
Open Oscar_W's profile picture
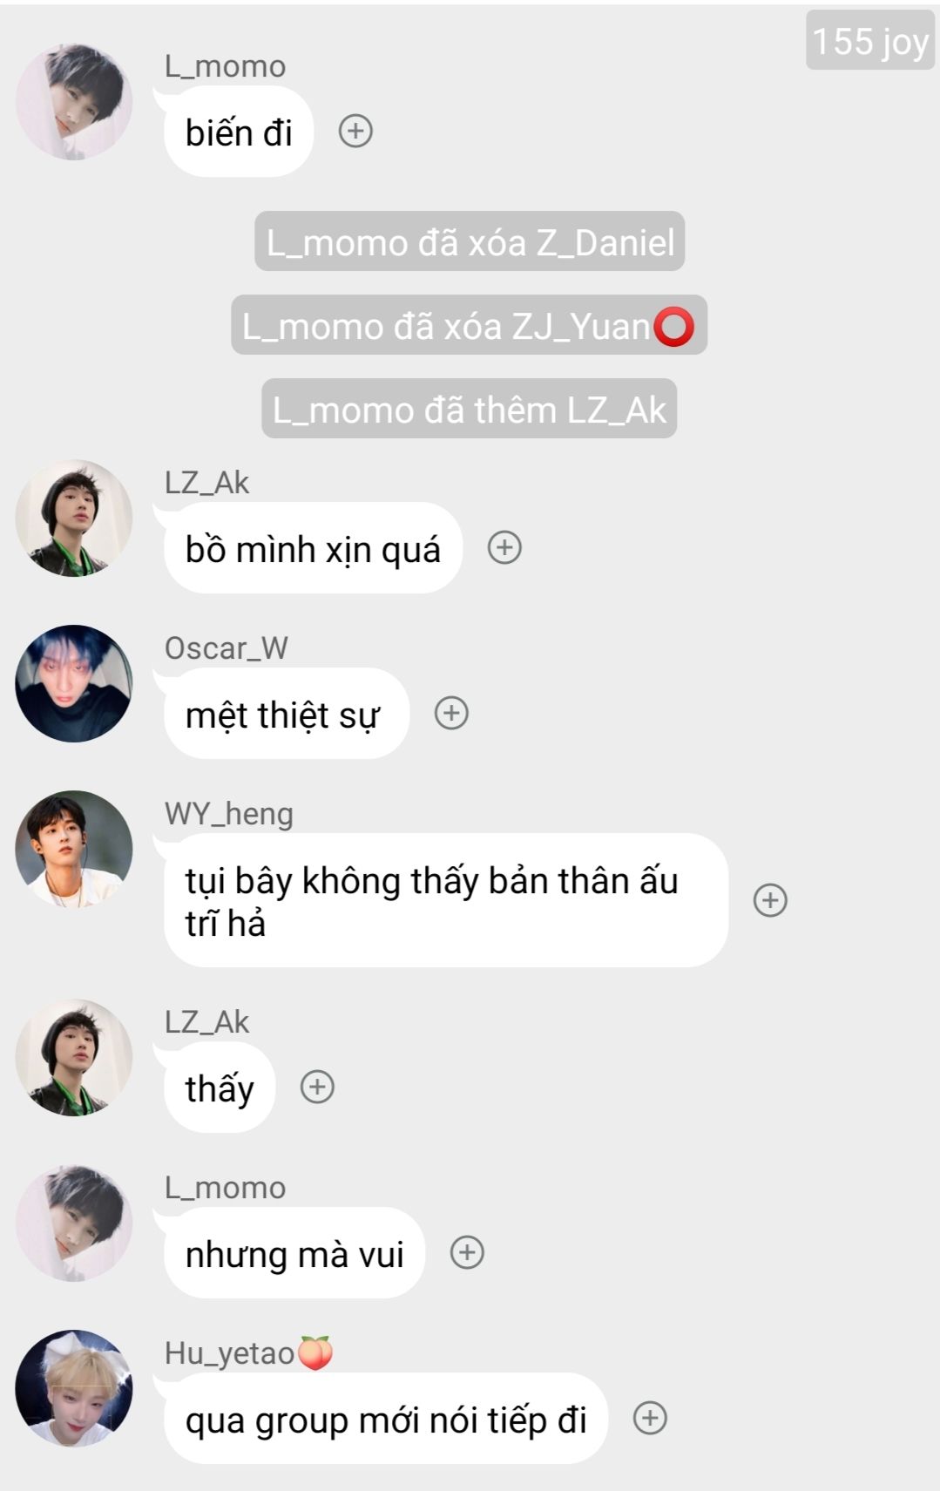(74, 684)
